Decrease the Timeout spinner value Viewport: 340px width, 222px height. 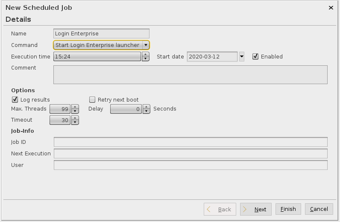(75, 123)
